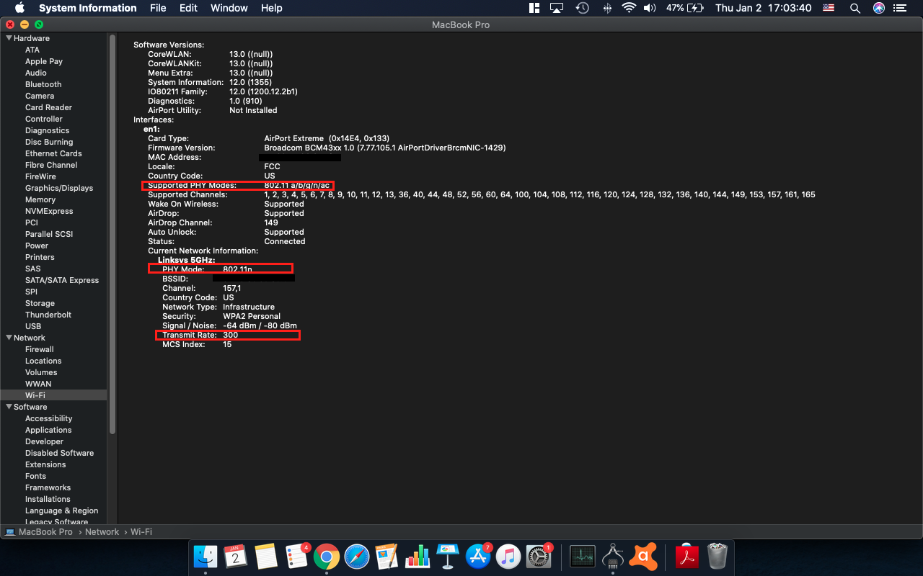Open the Numbers app in the Dock

[418, 556]
